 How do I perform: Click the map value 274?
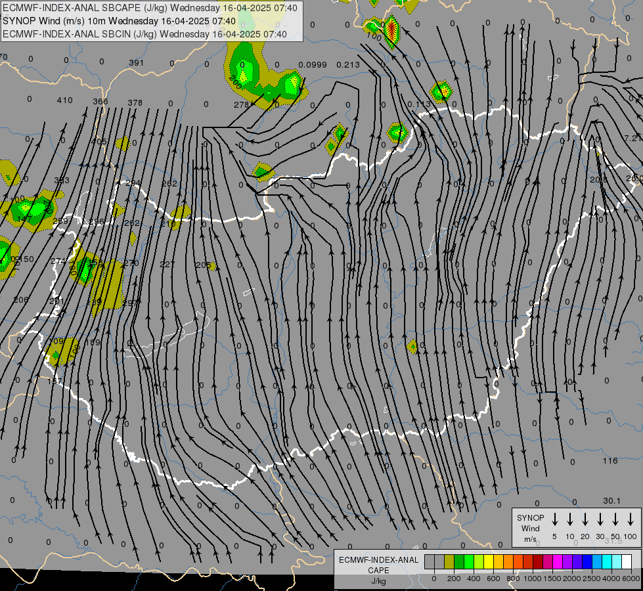[58, 261]
